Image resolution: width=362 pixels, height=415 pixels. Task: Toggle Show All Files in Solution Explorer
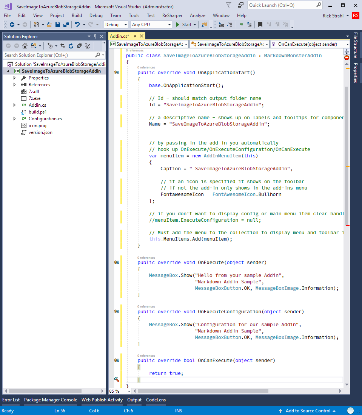(x=88, y=46)
